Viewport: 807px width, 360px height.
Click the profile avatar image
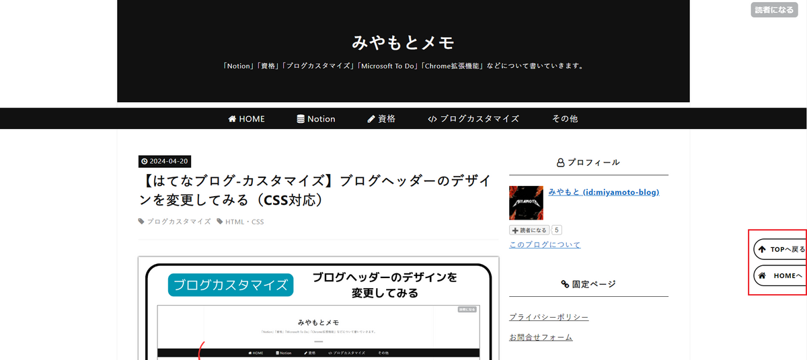tap(526, 203)
